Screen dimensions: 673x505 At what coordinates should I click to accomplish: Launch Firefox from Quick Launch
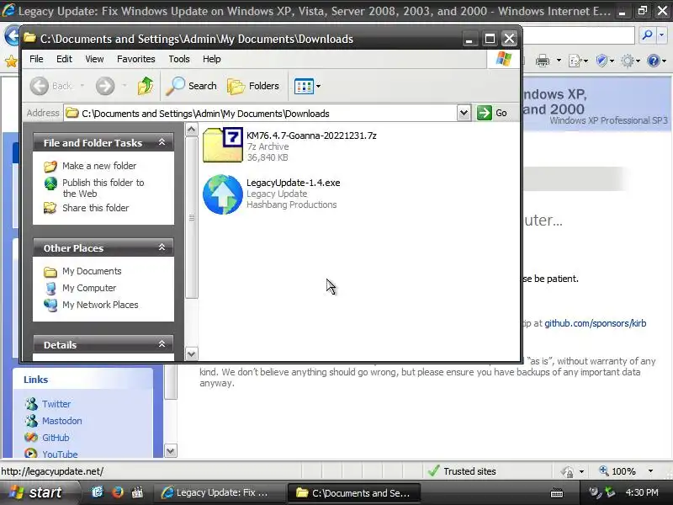pyautogui.click(x=118, y=492)
